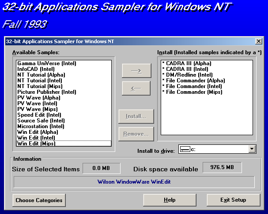The height and width of the screenshot is (214, 268).
Task: Select NT Tutorial (Mips) entry
Action: coord(64,86)
